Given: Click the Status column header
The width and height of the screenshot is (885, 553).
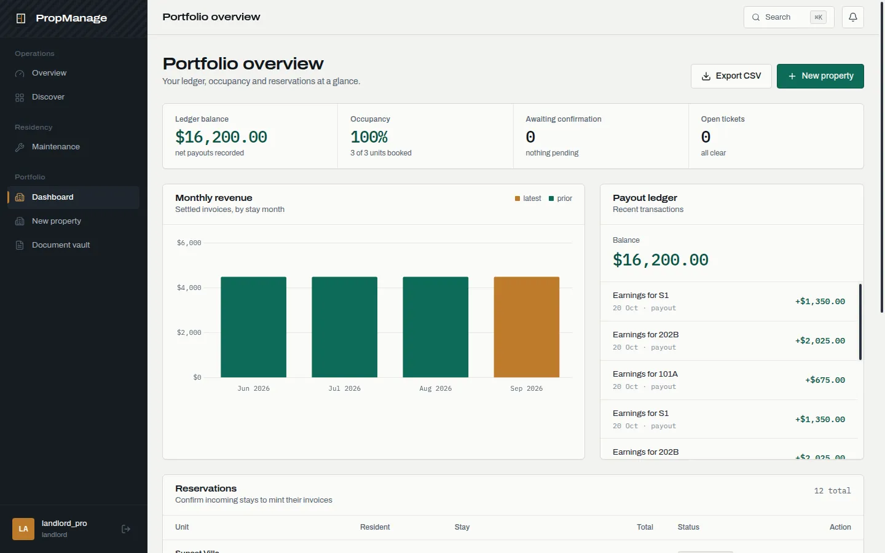Looking at the screenshot, I should coord(688,527).
